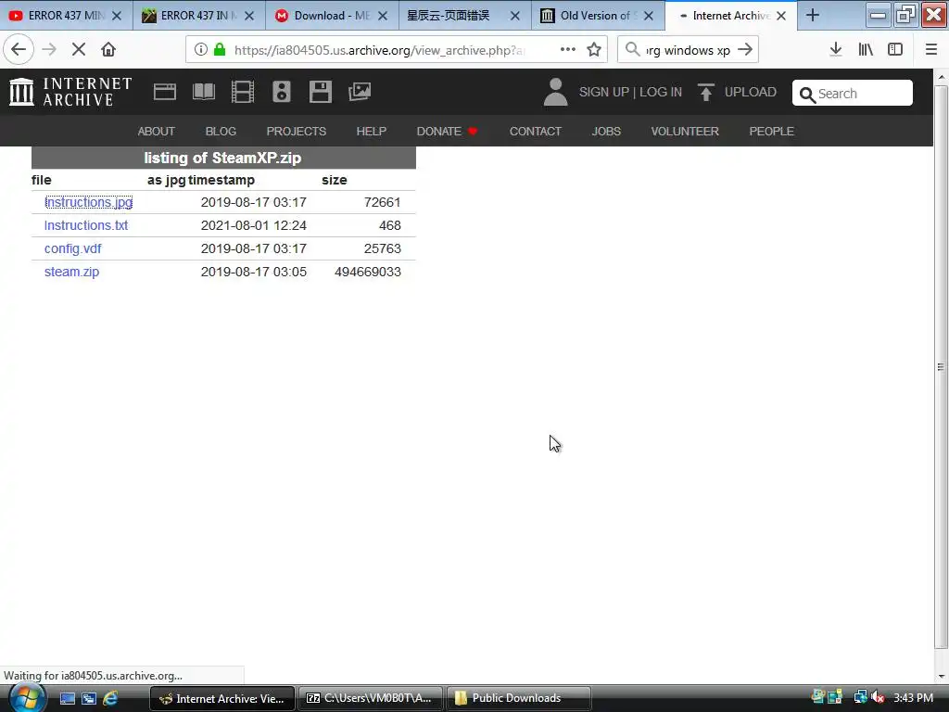
Task: Click the Show Desktop quick launch icon
Action: coord(67,698)
